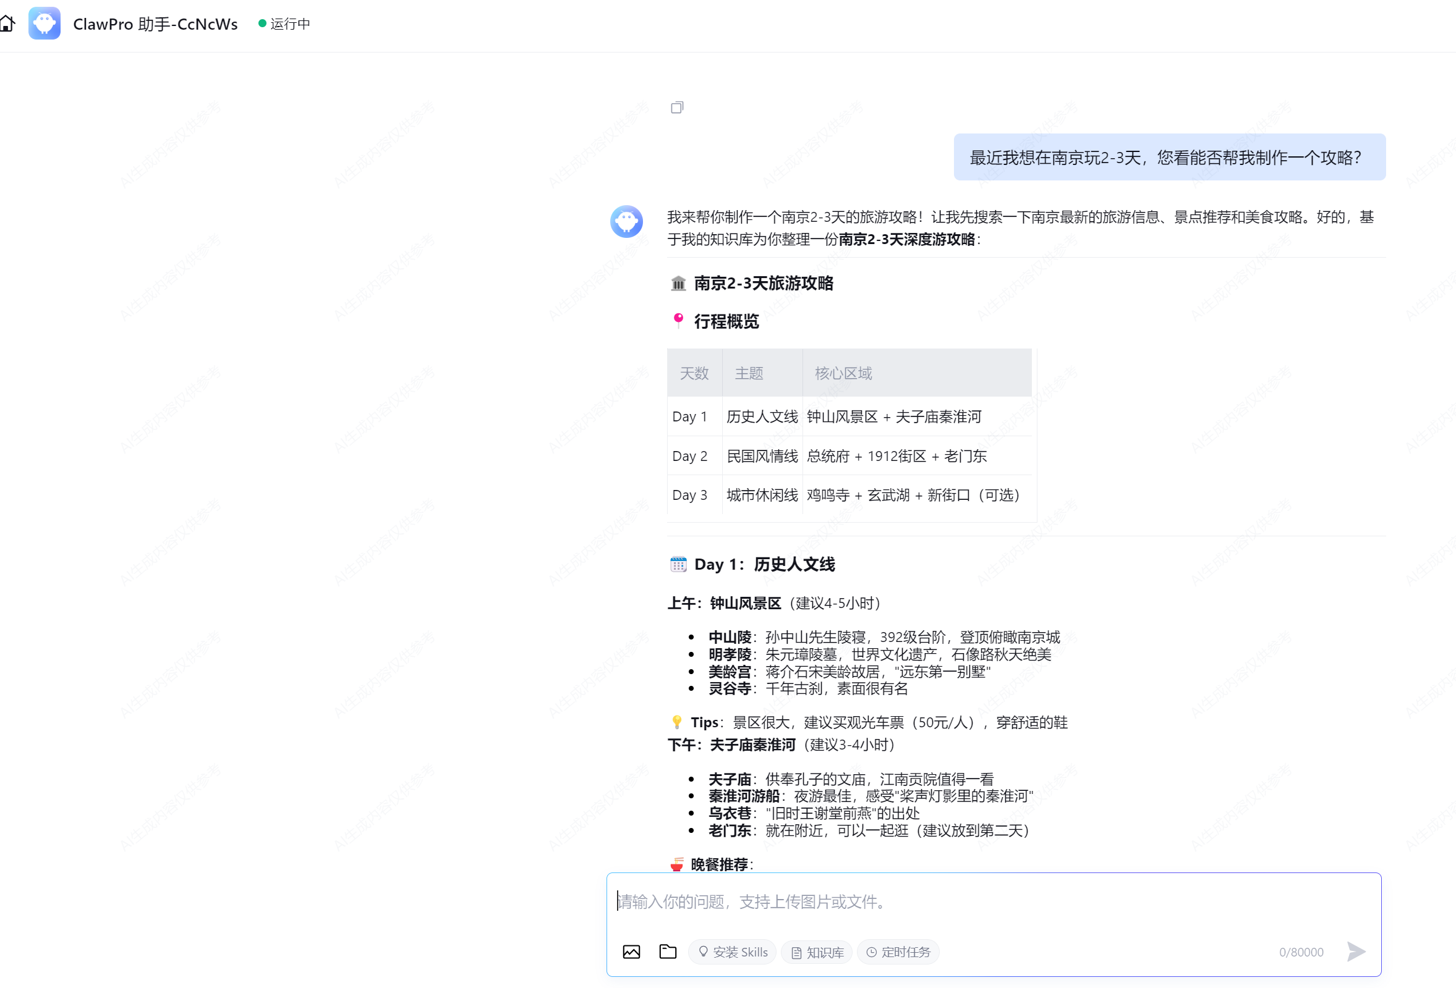Screen dimensions: 1456x988
Task: Click the assistant avatar beside the reply
Action: coord(626,222)
